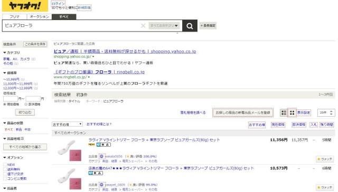Sort results by 入札 column
The image size is (338, 192).
point(314,125)
